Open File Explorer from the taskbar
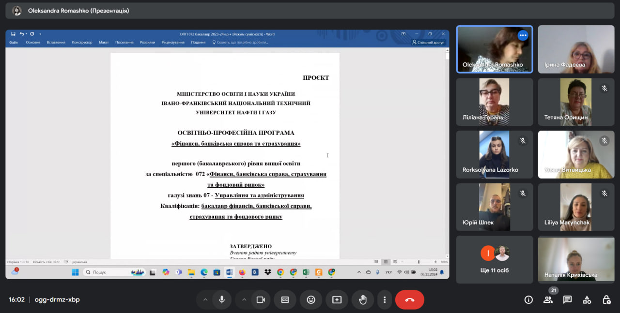 click(x=191, y=272)
